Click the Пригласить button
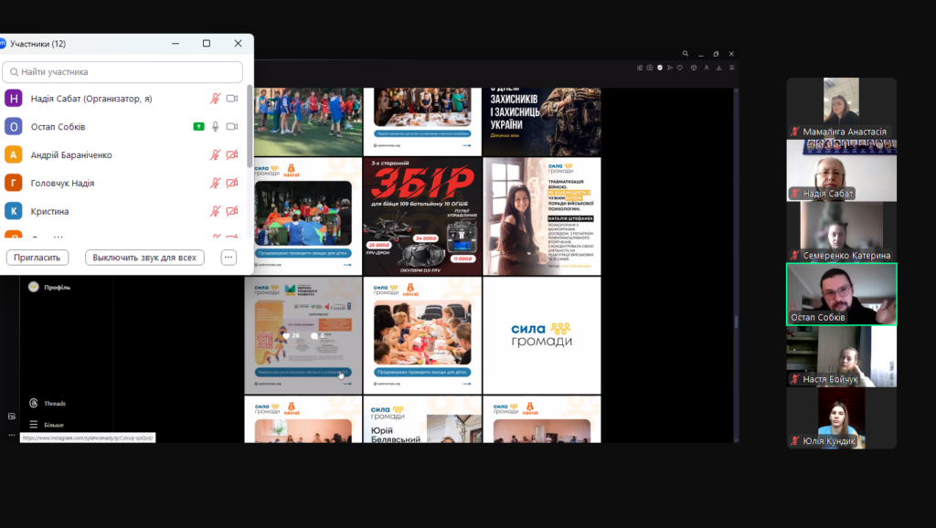 click(37, 257)
